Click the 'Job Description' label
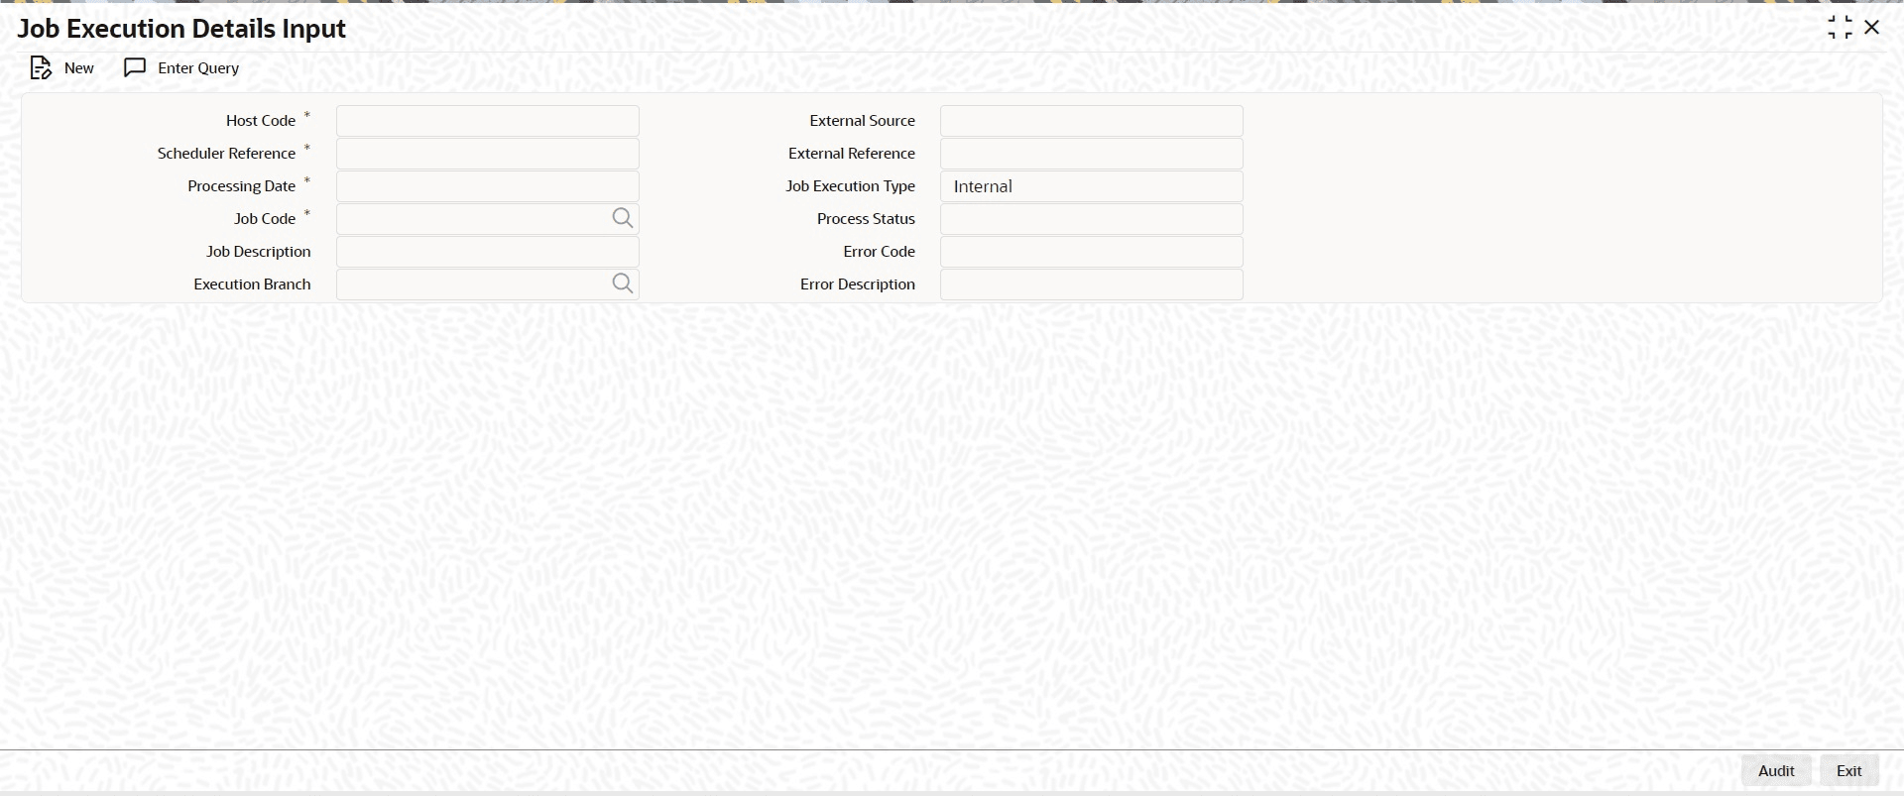Viewport: 1904px width, 796px height. point(259,251)
